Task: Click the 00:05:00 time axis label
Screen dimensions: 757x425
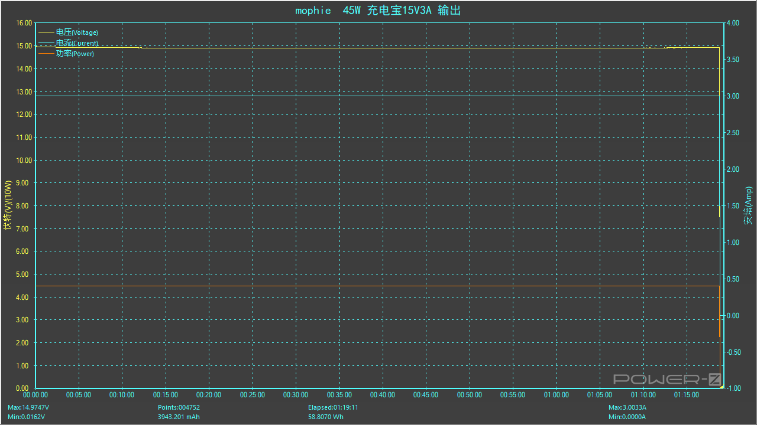Action: pos(79,395)
